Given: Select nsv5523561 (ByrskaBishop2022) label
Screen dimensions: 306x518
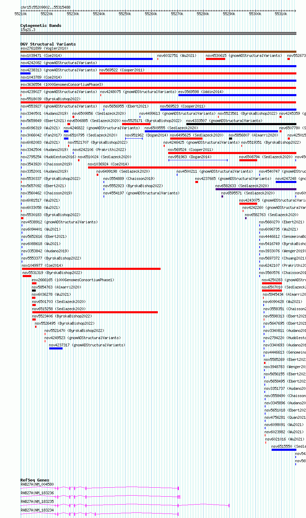Looking at the screenshot, I should pos(248,113).
